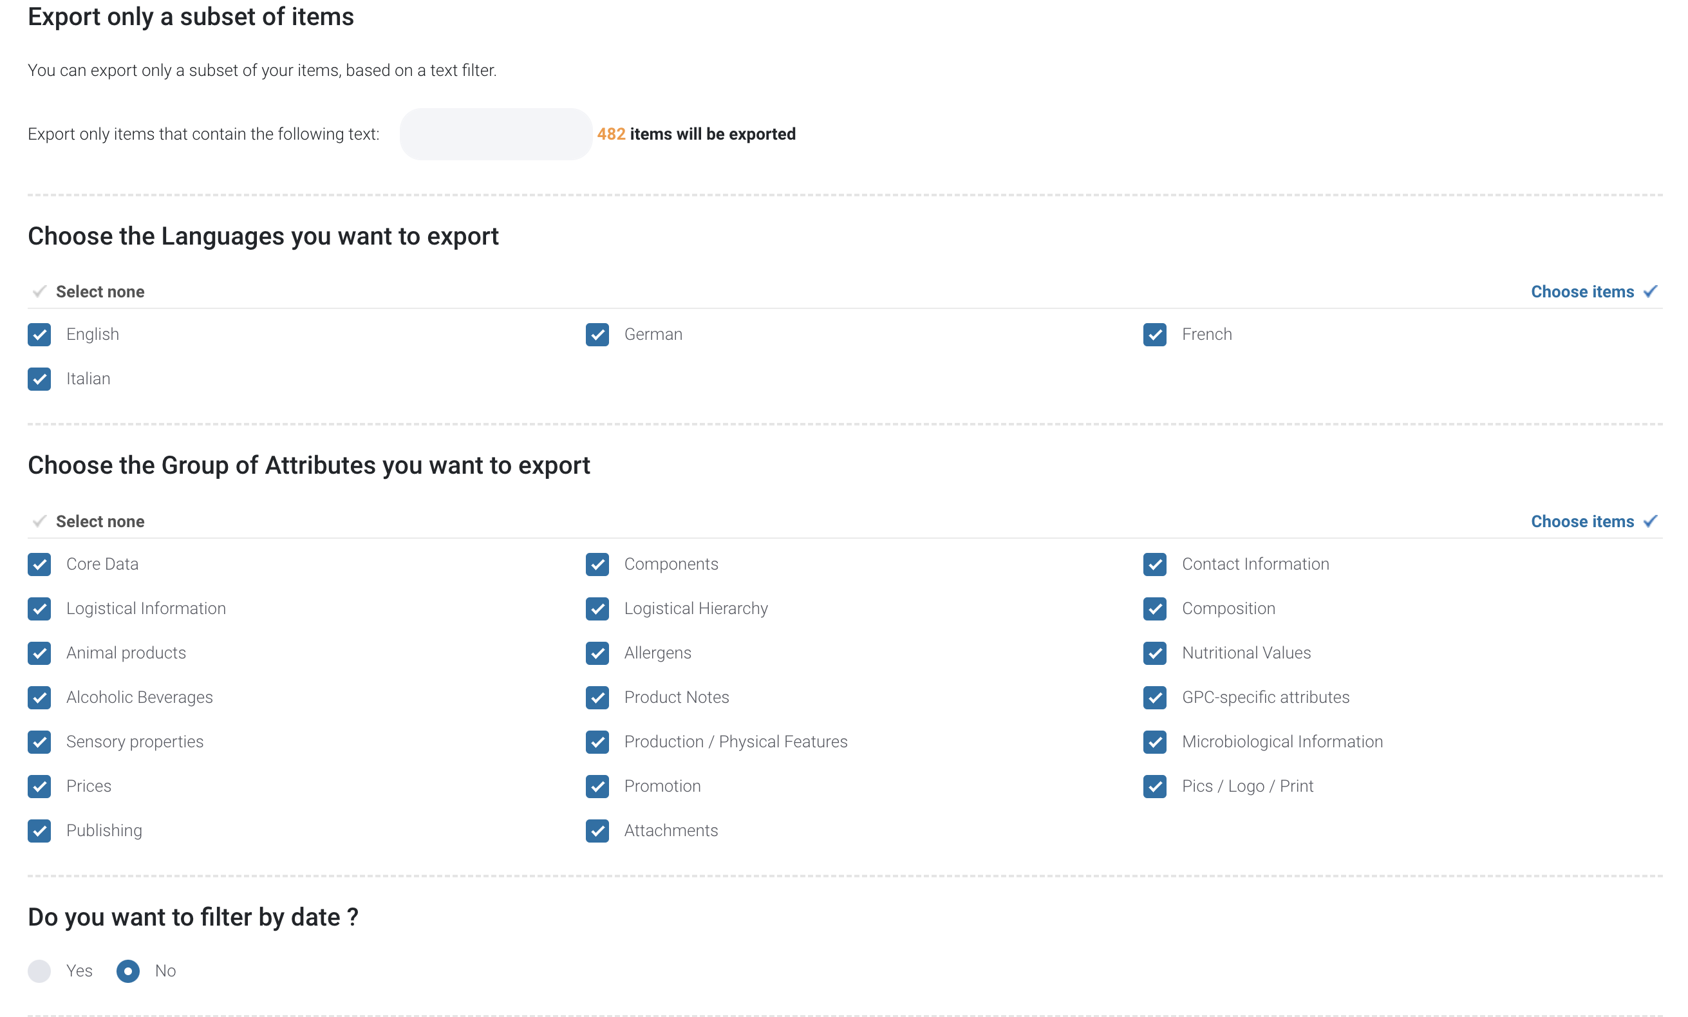Click Select none under Group of Attributes
This screenshot has width=1688, height=1017.
coord(100,521)
